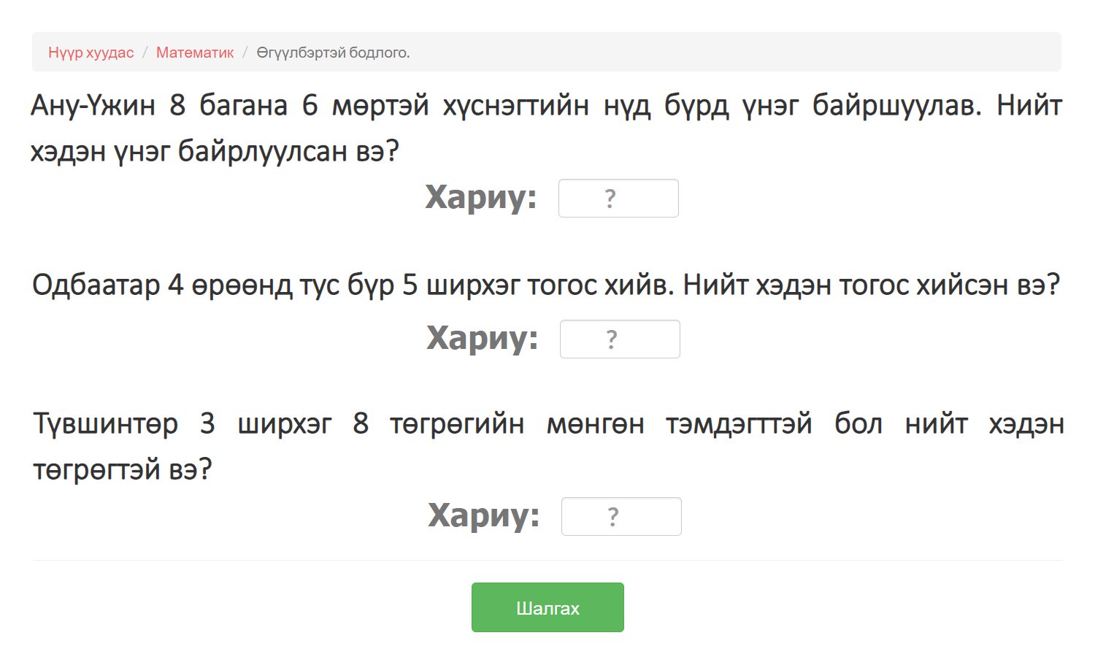Click the Хариу label of the second question

point(482,338)
